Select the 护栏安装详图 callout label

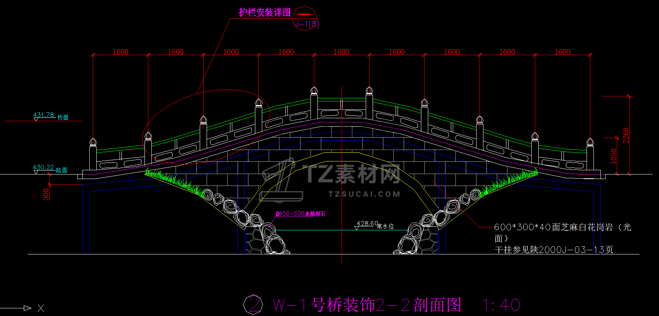[265, 13]
